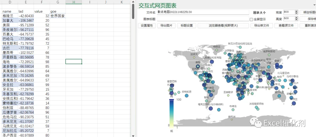Viewport: 316px width, 137px height.
Task: Select column E header
Action: pos(26,2)
